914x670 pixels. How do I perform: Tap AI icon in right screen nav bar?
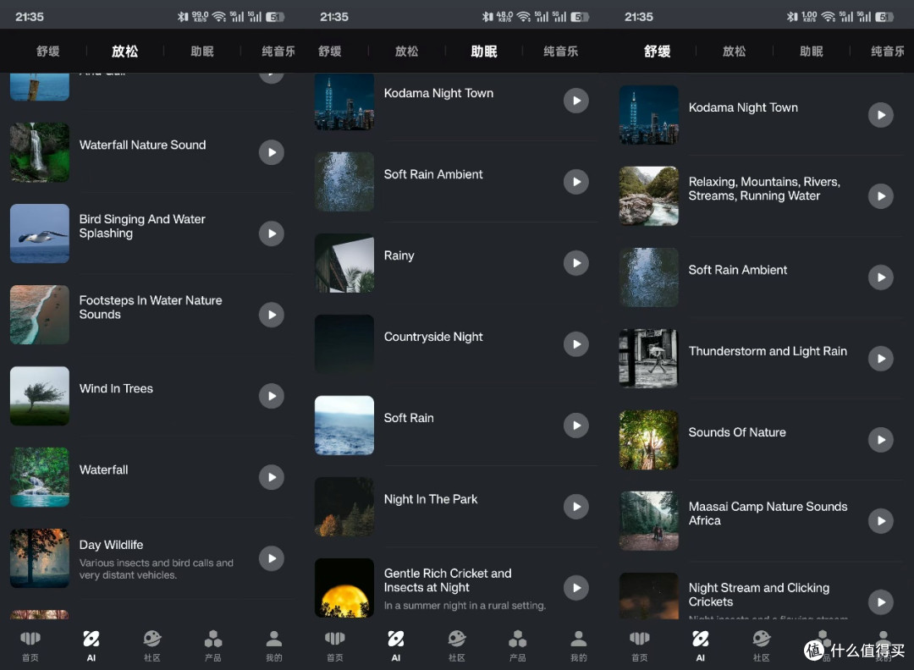700,645
